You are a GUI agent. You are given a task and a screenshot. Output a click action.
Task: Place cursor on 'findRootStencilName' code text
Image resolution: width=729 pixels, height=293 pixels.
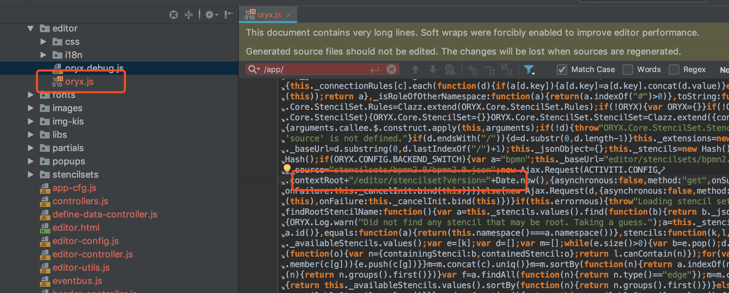(x=332, y=212)
